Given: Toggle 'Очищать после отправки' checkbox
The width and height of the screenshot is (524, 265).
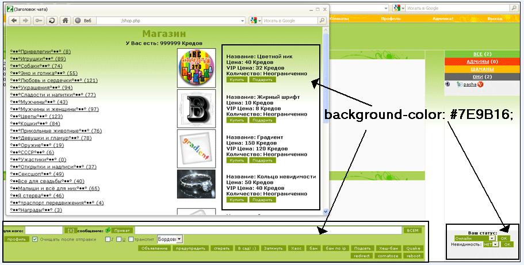Looking at the screenshot, I should [x=36, y=239].
